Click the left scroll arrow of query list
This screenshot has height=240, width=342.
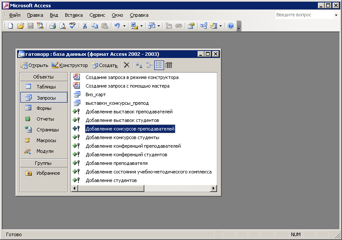[75, 188]
